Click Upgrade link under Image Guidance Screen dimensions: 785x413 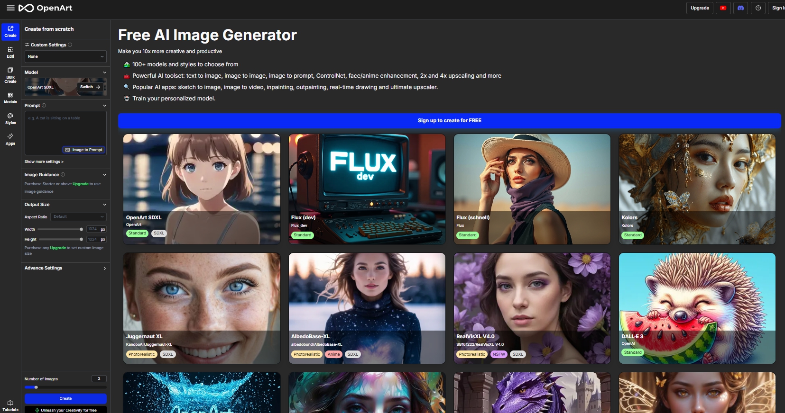pyautogui.click(x=81, y=184)
